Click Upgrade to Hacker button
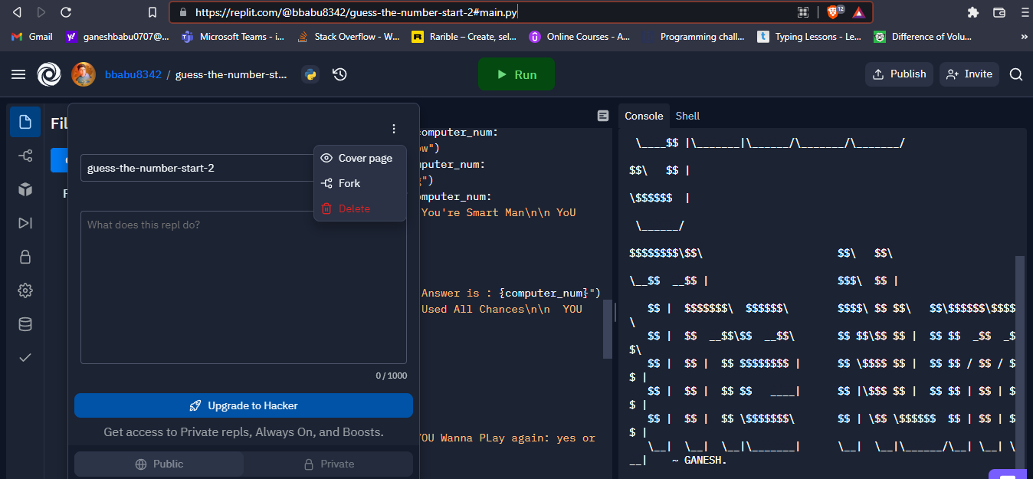 coord(244,405)
